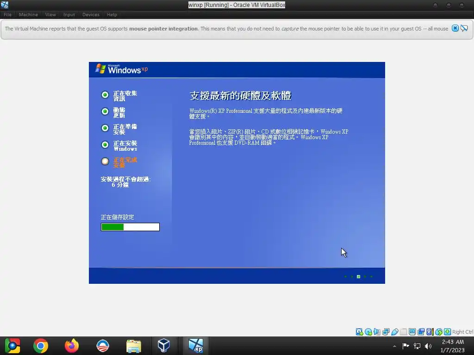Click the 6 分鐘 remaining time text

click(120, 185)
